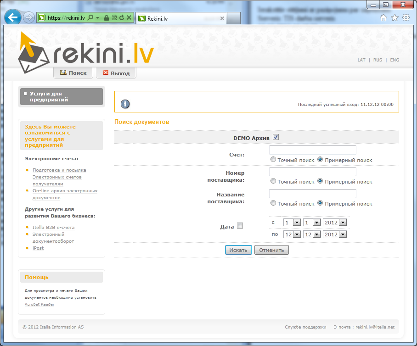Image resolution: width=417 pixels, height=346 pixels.
Task: Click the Поиск документов heading
Action: click(x=142, y=122)
